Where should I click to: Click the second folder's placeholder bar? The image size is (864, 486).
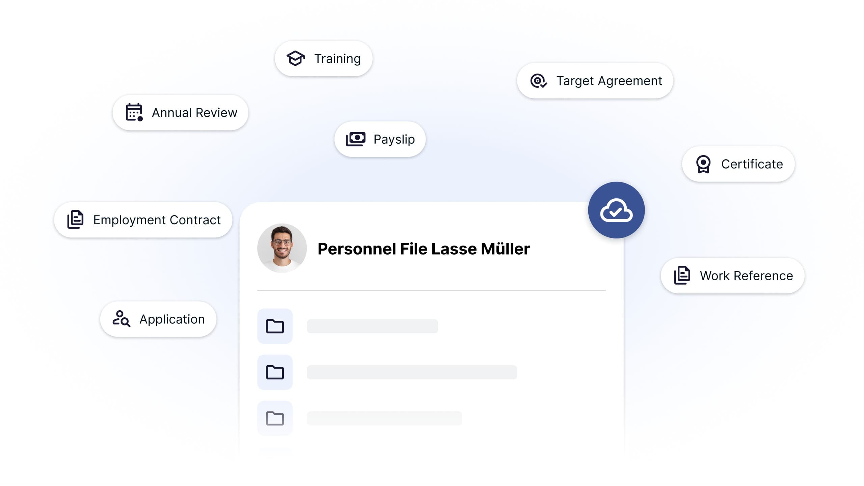pyautogui.click(x=412, y=372)
